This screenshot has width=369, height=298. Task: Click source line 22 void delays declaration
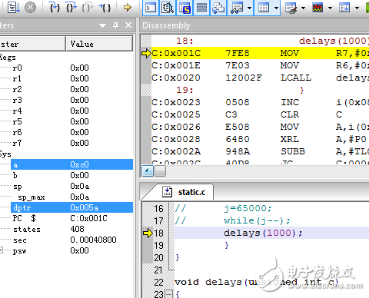(x=257, y=282)
